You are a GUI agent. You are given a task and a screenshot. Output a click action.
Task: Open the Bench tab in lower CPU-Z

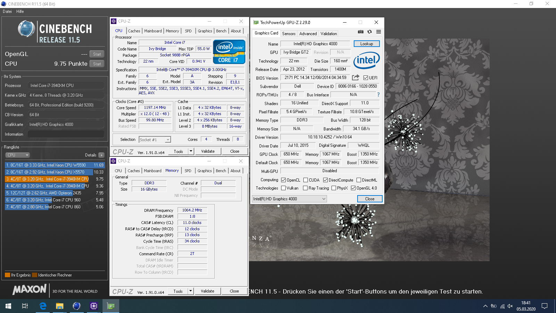(221, 171)
